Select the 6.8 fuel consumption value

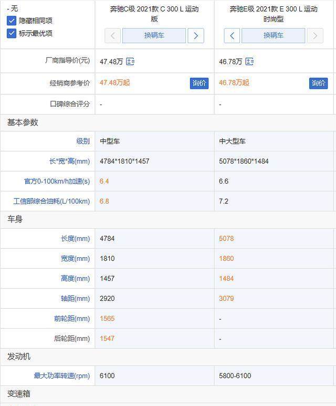coord(104,201)
